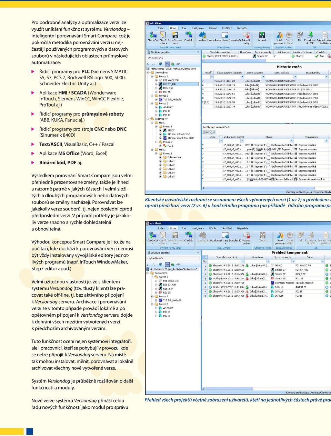This screenshot has height=436, width=331.
Task: Select T13 Sch_Modsoft in Přehled komponent window tree
Action: pyautogui.click(x=172, y=300)
